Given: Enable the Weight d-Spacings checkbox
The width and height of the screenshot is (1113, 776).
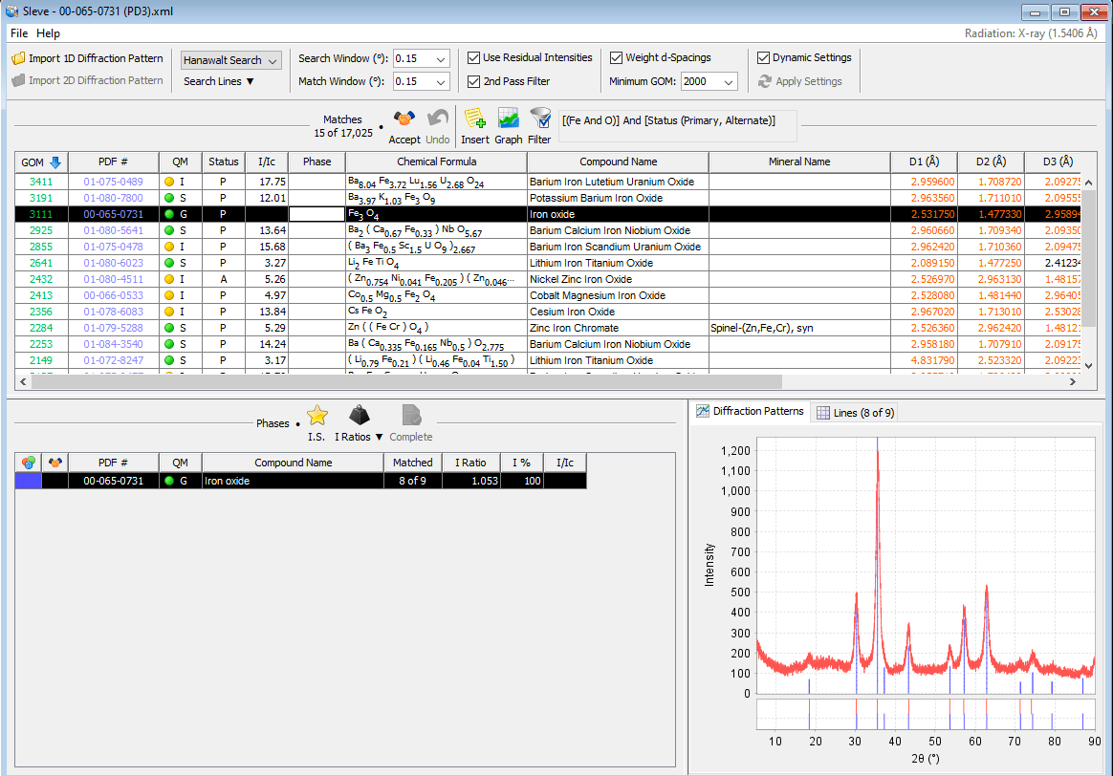Looking at the screenshot, I should pos(616,57).
